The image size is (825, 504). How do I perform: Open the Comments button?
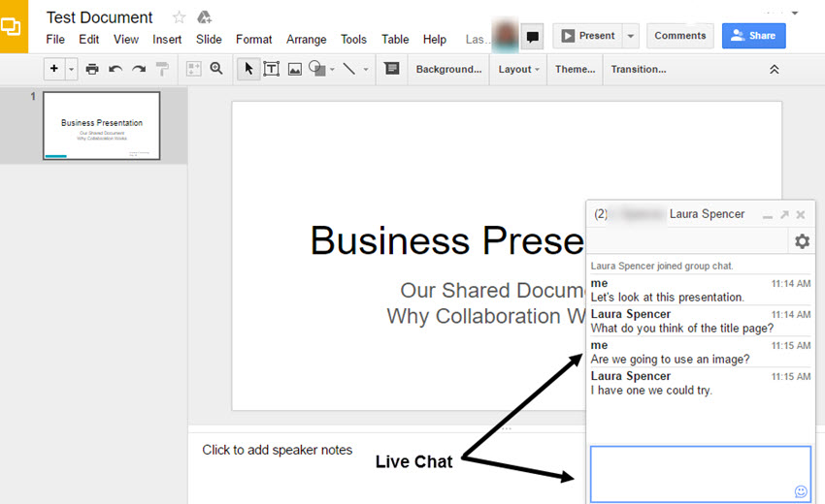click(x=679, y=36)
